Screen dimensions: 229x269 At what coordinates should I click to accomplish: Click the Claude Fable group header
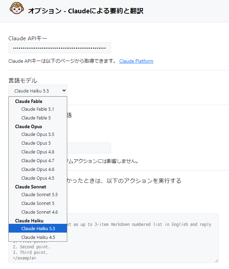pyautogui.click(x=29, y=101)
